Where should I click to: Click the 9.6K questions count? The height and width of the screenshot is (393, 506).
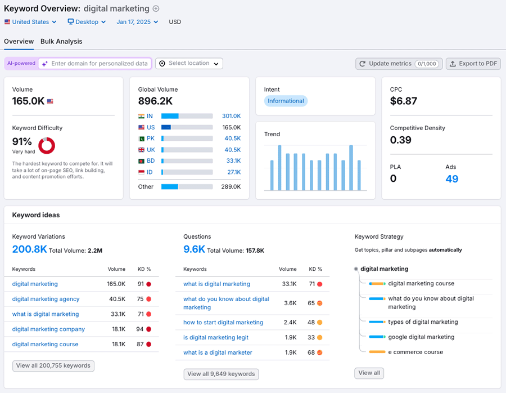[195, 249]
